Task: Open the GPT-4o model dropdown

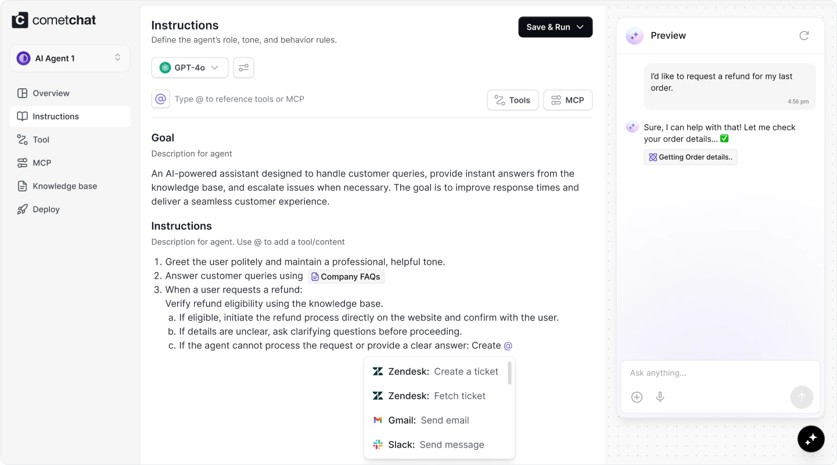Action: 189,67
